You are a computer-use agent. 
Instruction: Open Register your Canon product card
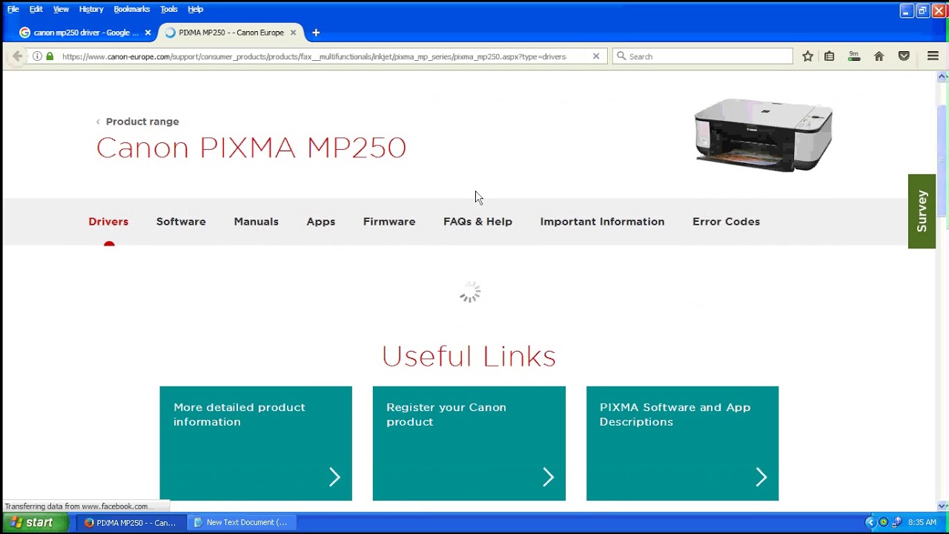pyautogui.click(x=469, y=444)
